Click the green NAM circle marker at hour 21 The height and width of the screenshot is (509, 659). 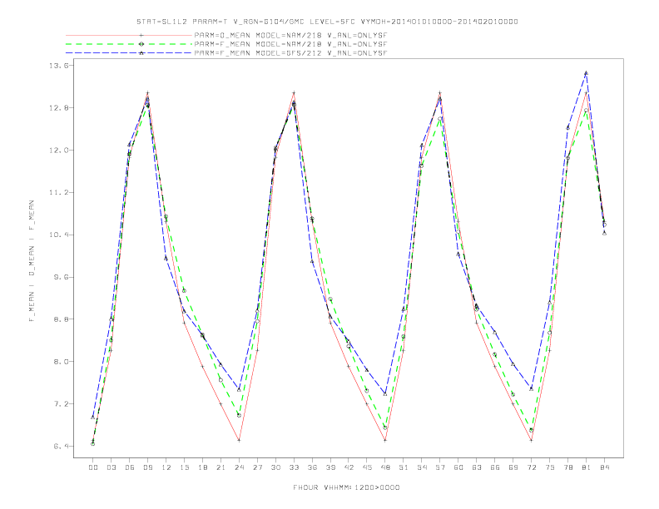point(220,379)
